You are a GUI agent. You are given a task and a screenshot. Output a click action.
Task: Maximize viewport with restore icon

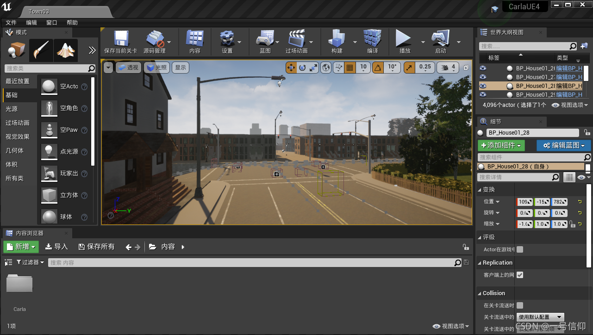pyautogui.click(x=466, y=68)
